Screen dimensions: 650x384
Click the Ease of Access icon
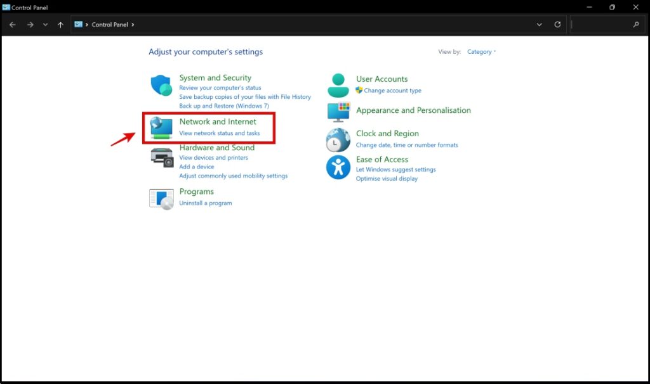338,167
